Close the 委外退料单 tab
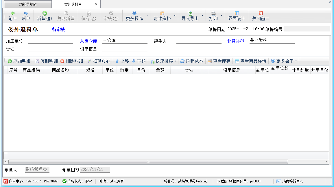 [x=96, y=4]
